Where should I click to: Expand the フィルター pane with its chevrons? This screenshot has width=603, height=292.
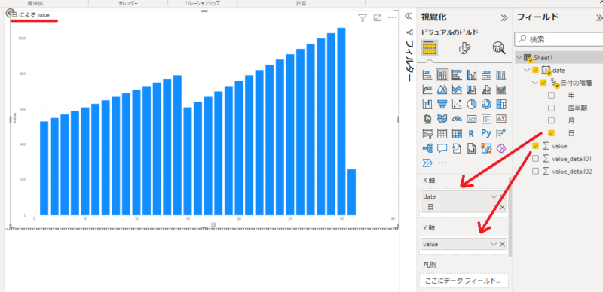pyautogui.click(x=409, y=16)
